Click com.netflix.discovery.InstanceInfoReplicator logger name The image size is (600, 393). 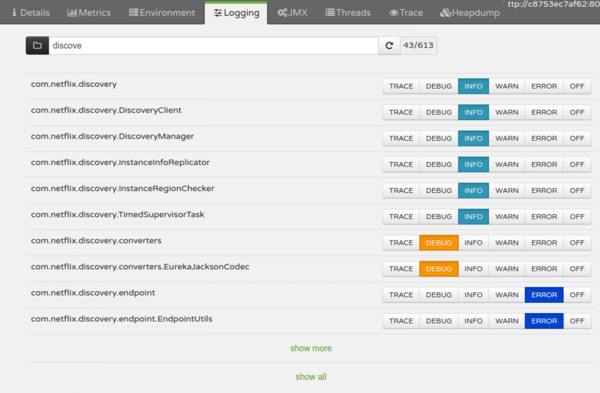pyautogui.click(x=120, y=163)
